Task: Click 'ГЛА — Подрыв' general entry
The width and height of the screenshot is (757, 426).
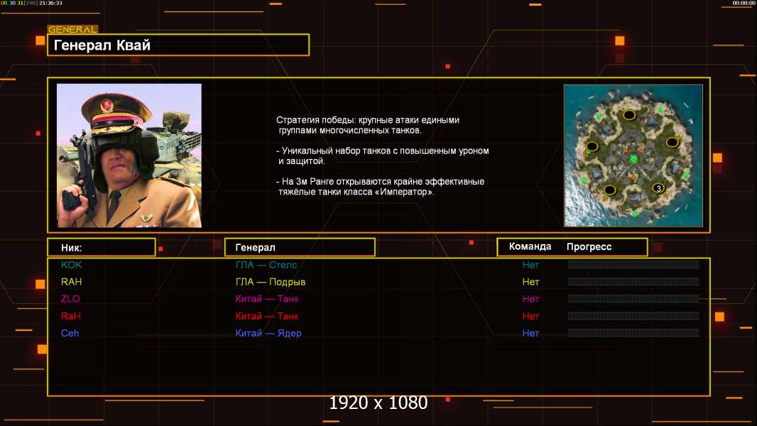Action: (x=271, y=282)
